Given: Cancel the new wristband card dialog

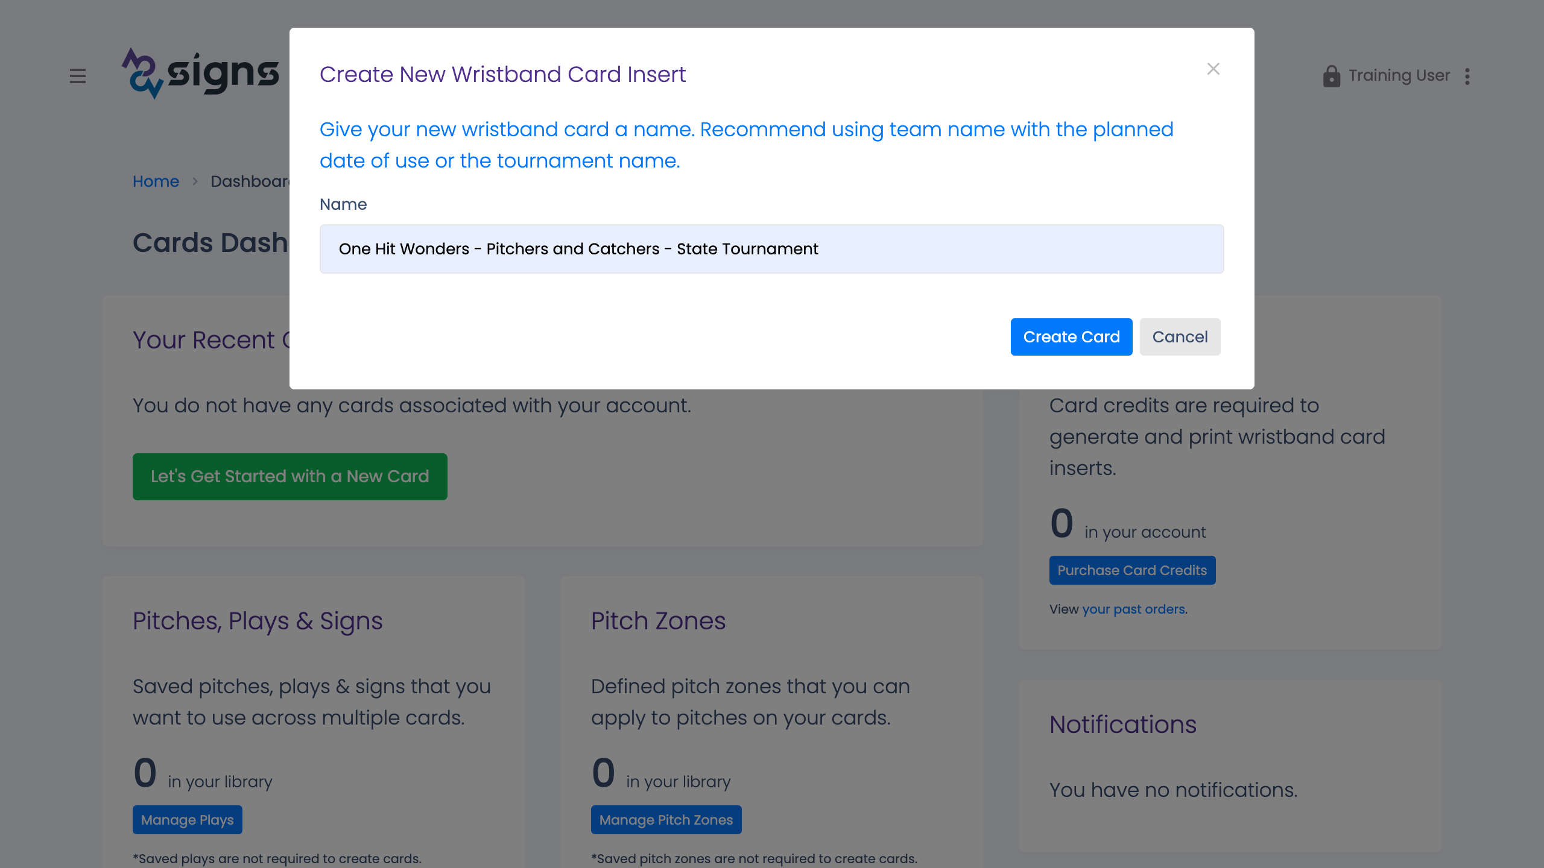Looking at the screenshot, I should (x=1180, y=337).
